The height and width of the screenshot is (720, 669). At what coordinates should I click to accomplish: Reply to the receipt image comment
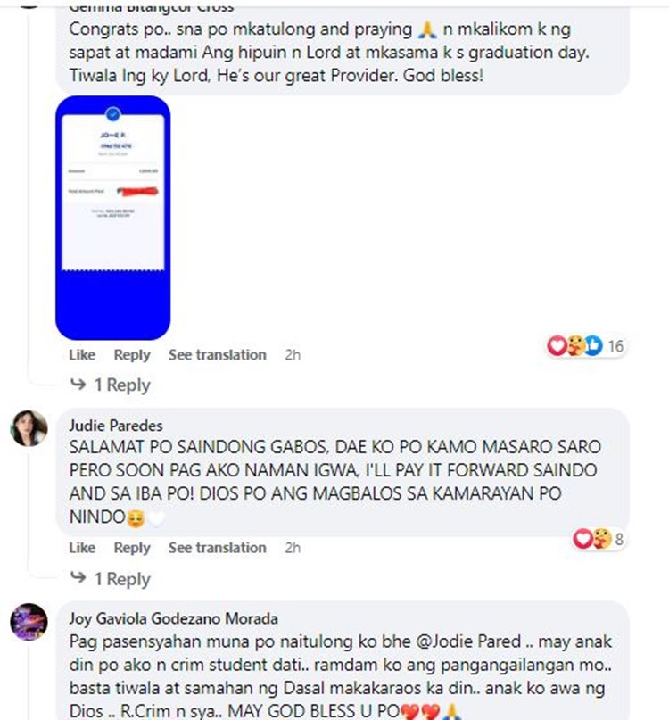pyautogui.click(x=132, y=355)
